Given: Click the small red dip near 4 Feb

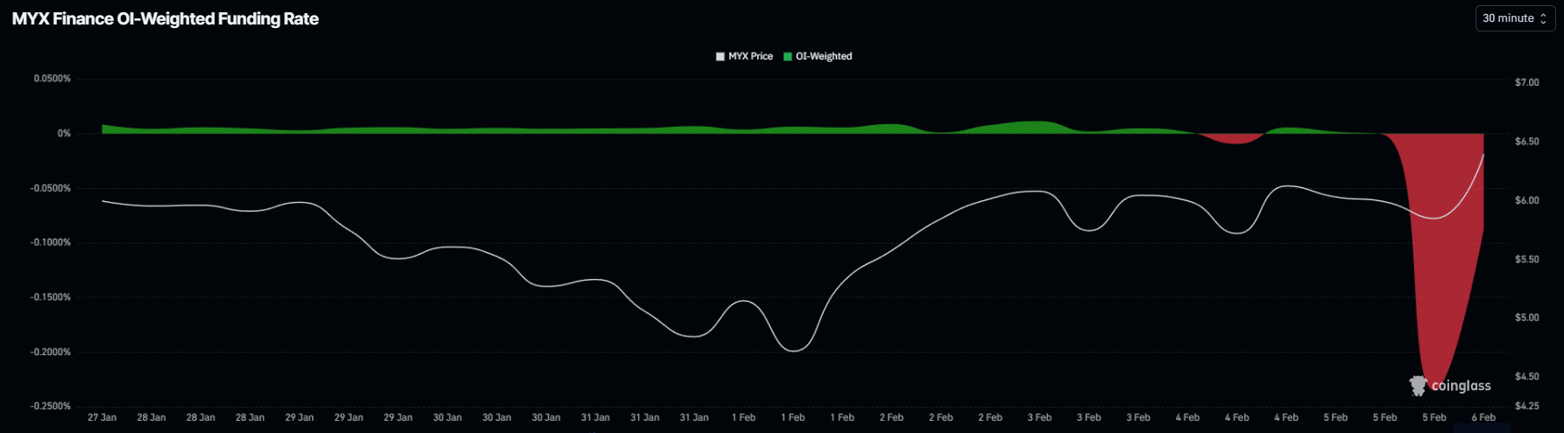Looking at the screenshot, I should coord(1235,138).
